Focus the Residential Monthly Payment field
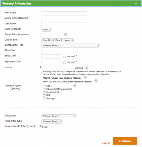Image resolution: width=142 pixels, height=147 pixels. 56,127
